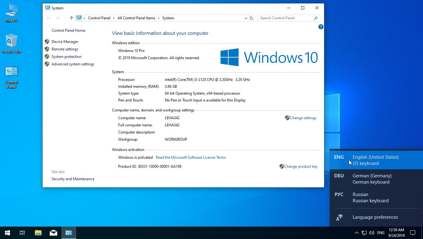This screenshot has height=239, width=423.
Task: Select the Control Panel taskbar button
Action: pos(69,232)
